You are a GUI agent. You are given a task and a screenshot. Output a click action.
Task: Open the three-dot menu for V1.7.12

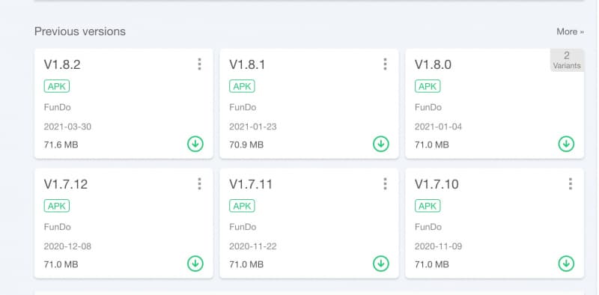[199, 183]
